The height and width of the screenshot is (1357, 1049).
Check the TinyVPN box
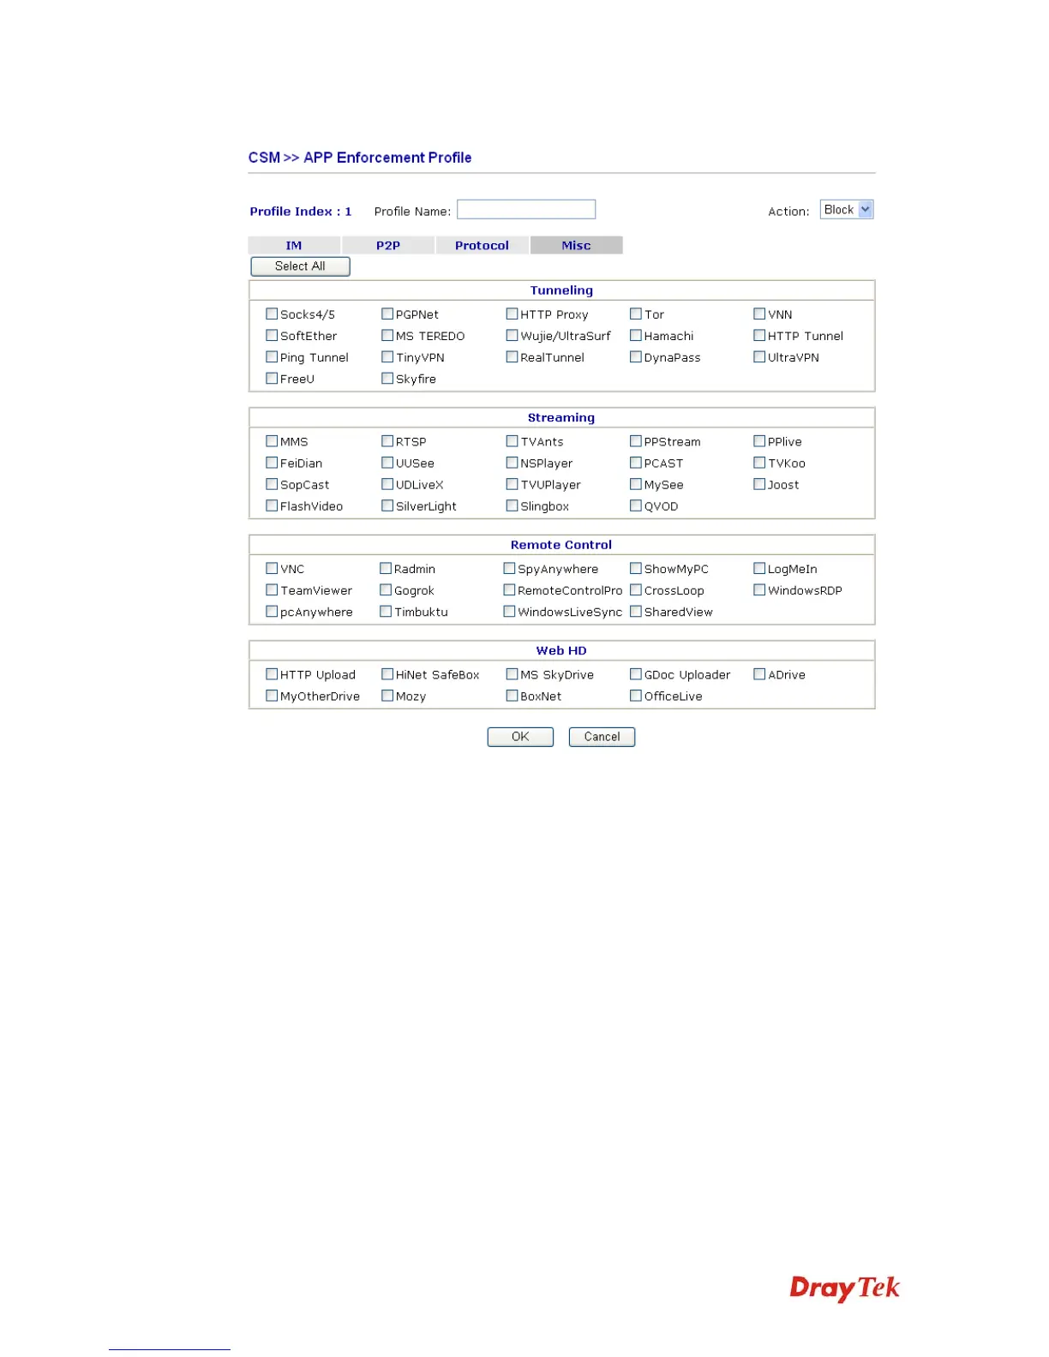click(x=387, y=357)
